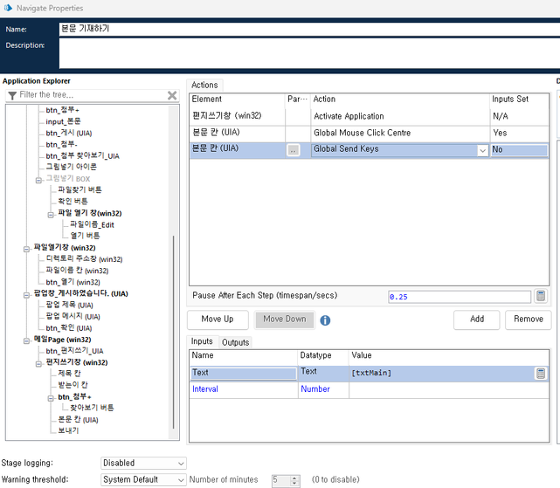Collapse the 메일Page (win32) tree node
560x488 pixels.
(26, 340)
